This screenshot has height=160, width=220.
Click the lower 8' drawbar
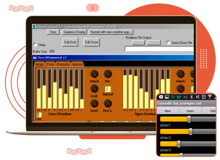(49, 89)
